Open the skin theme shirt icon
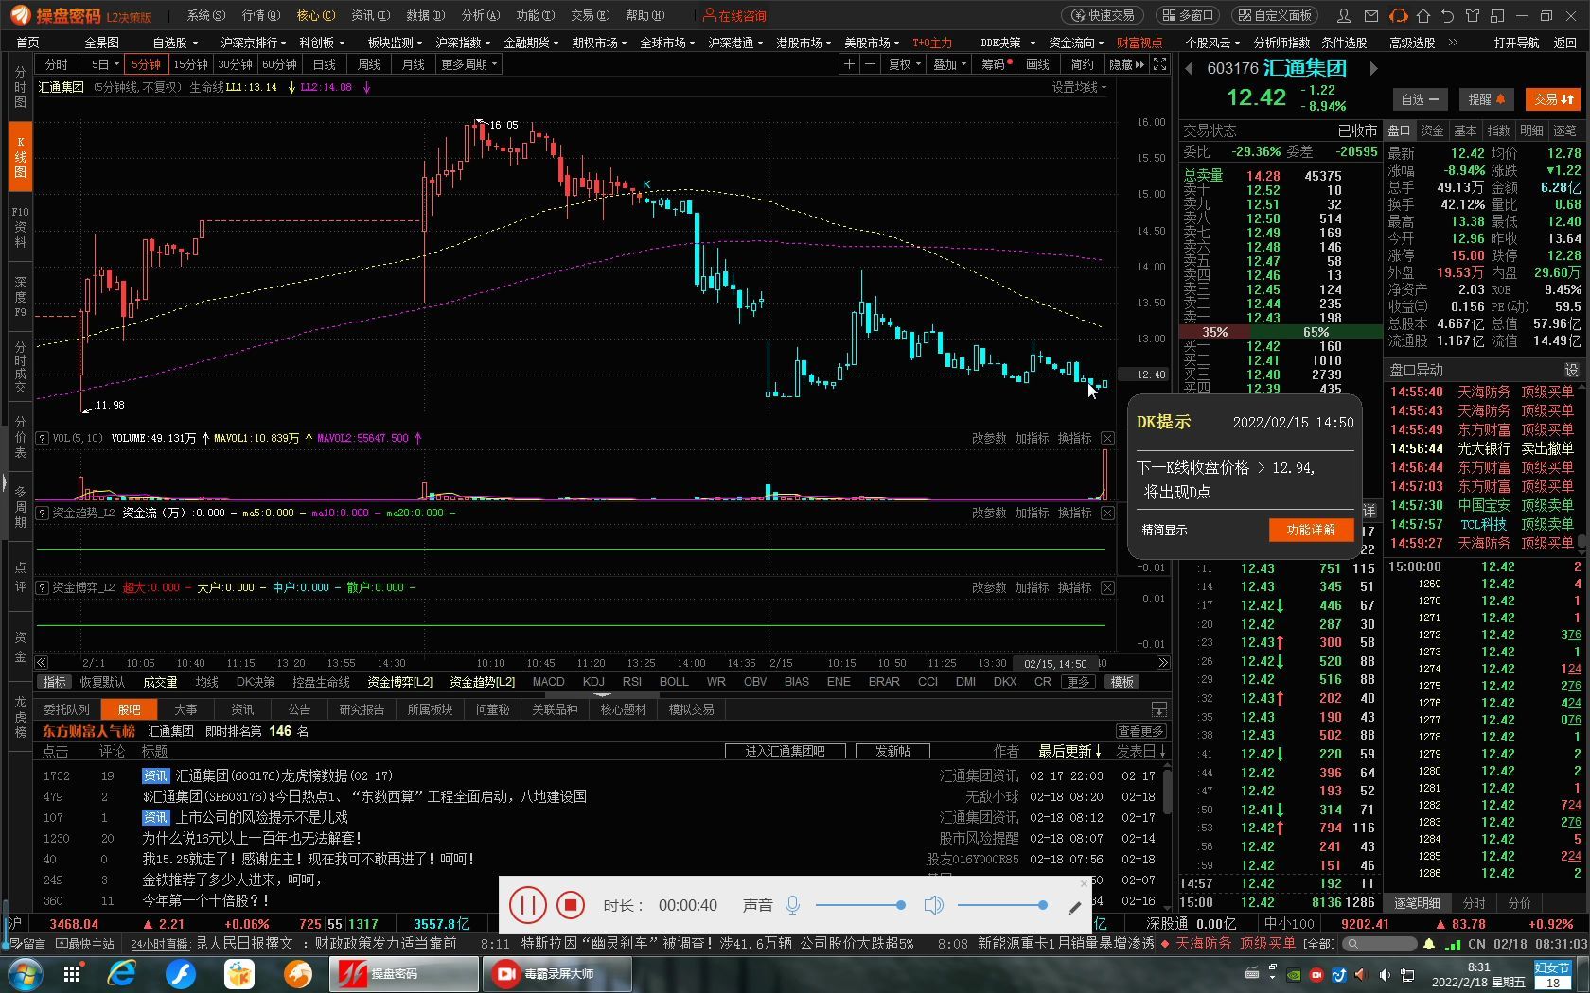This screenshot has width=1590, height=993. tap(1472, 15)
